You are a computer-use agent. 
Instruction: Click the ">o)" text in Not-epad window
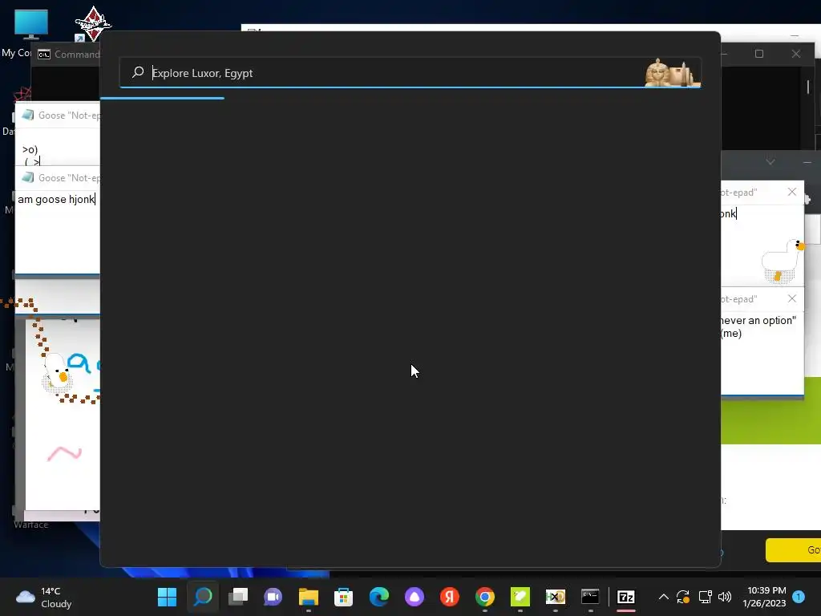(30, 150)
